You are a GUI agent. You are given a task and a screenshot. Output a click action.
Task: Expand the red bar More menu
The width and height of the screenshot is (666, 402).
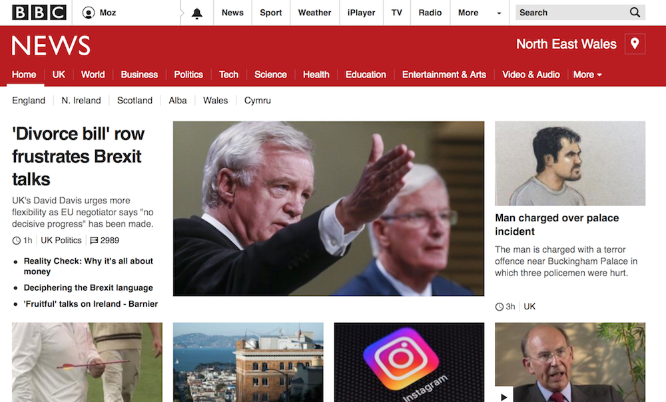tap(587, 75)
